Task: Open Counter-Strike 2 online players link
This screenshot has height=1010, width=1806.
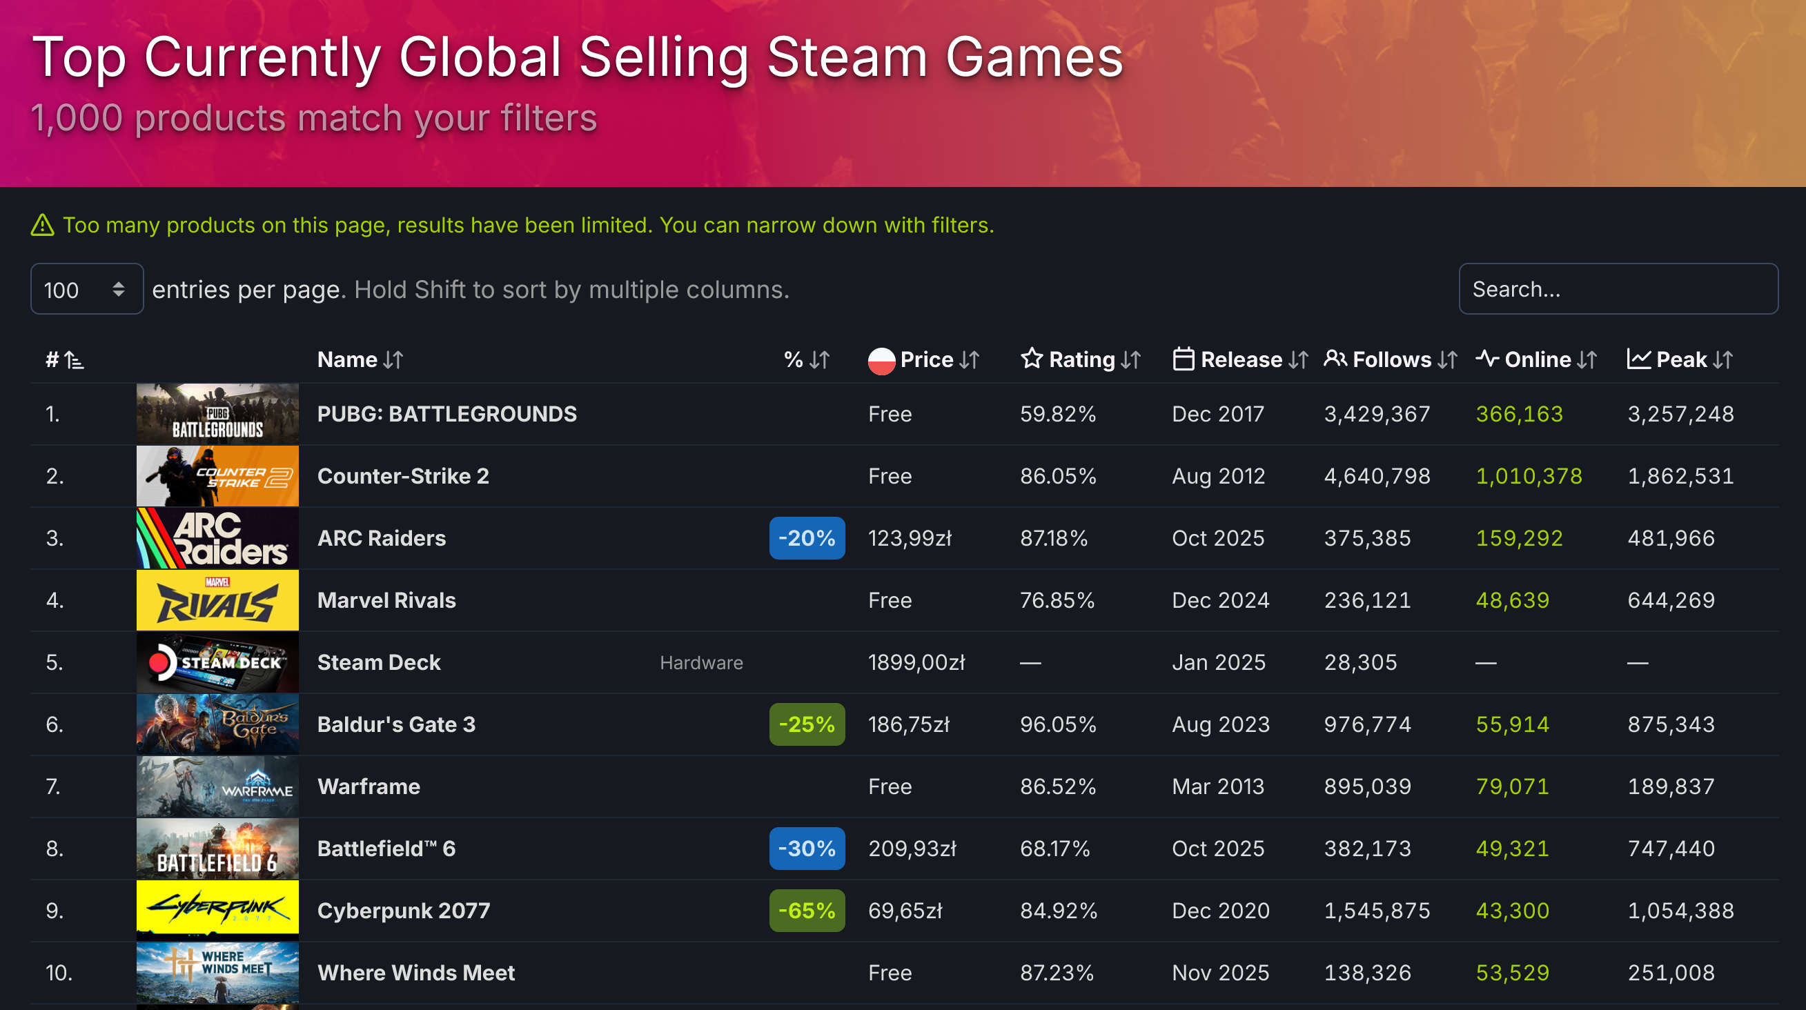Action: pyautogui.click(x=1529, y=476)
